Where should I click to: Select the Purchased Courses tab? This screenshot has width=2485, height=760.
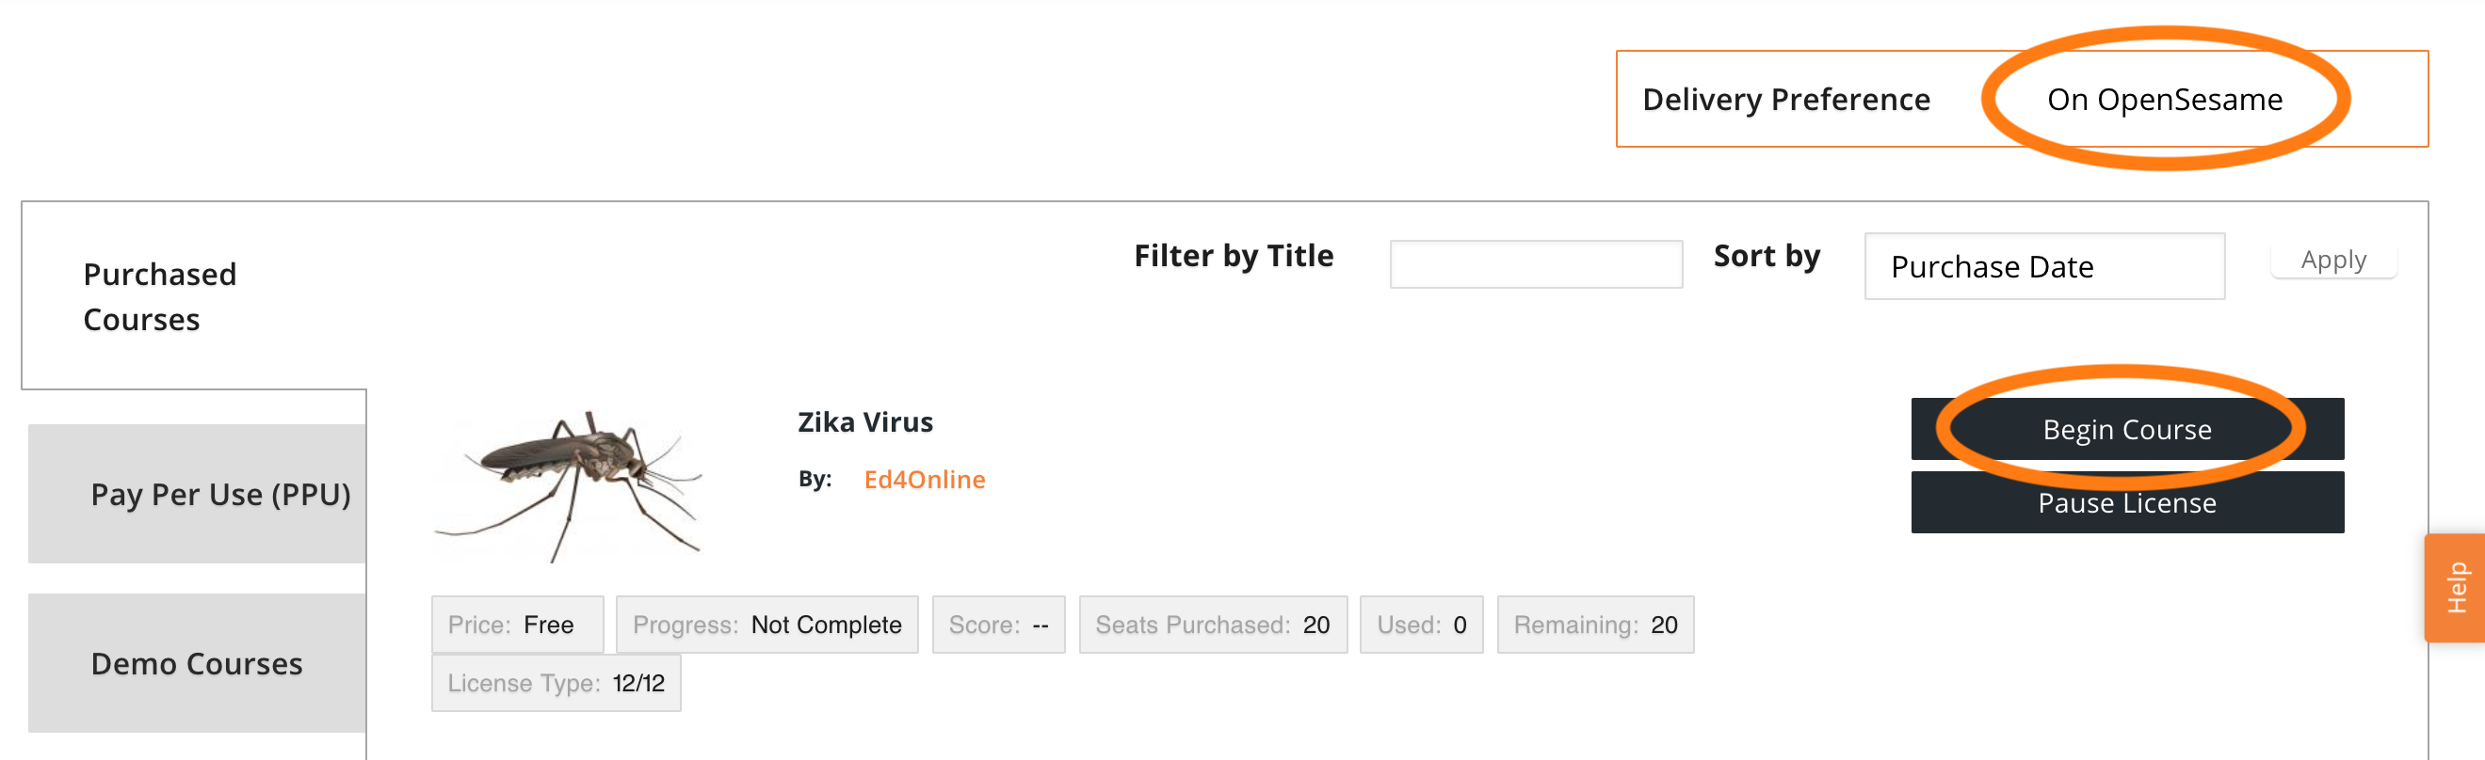(194, 295)
